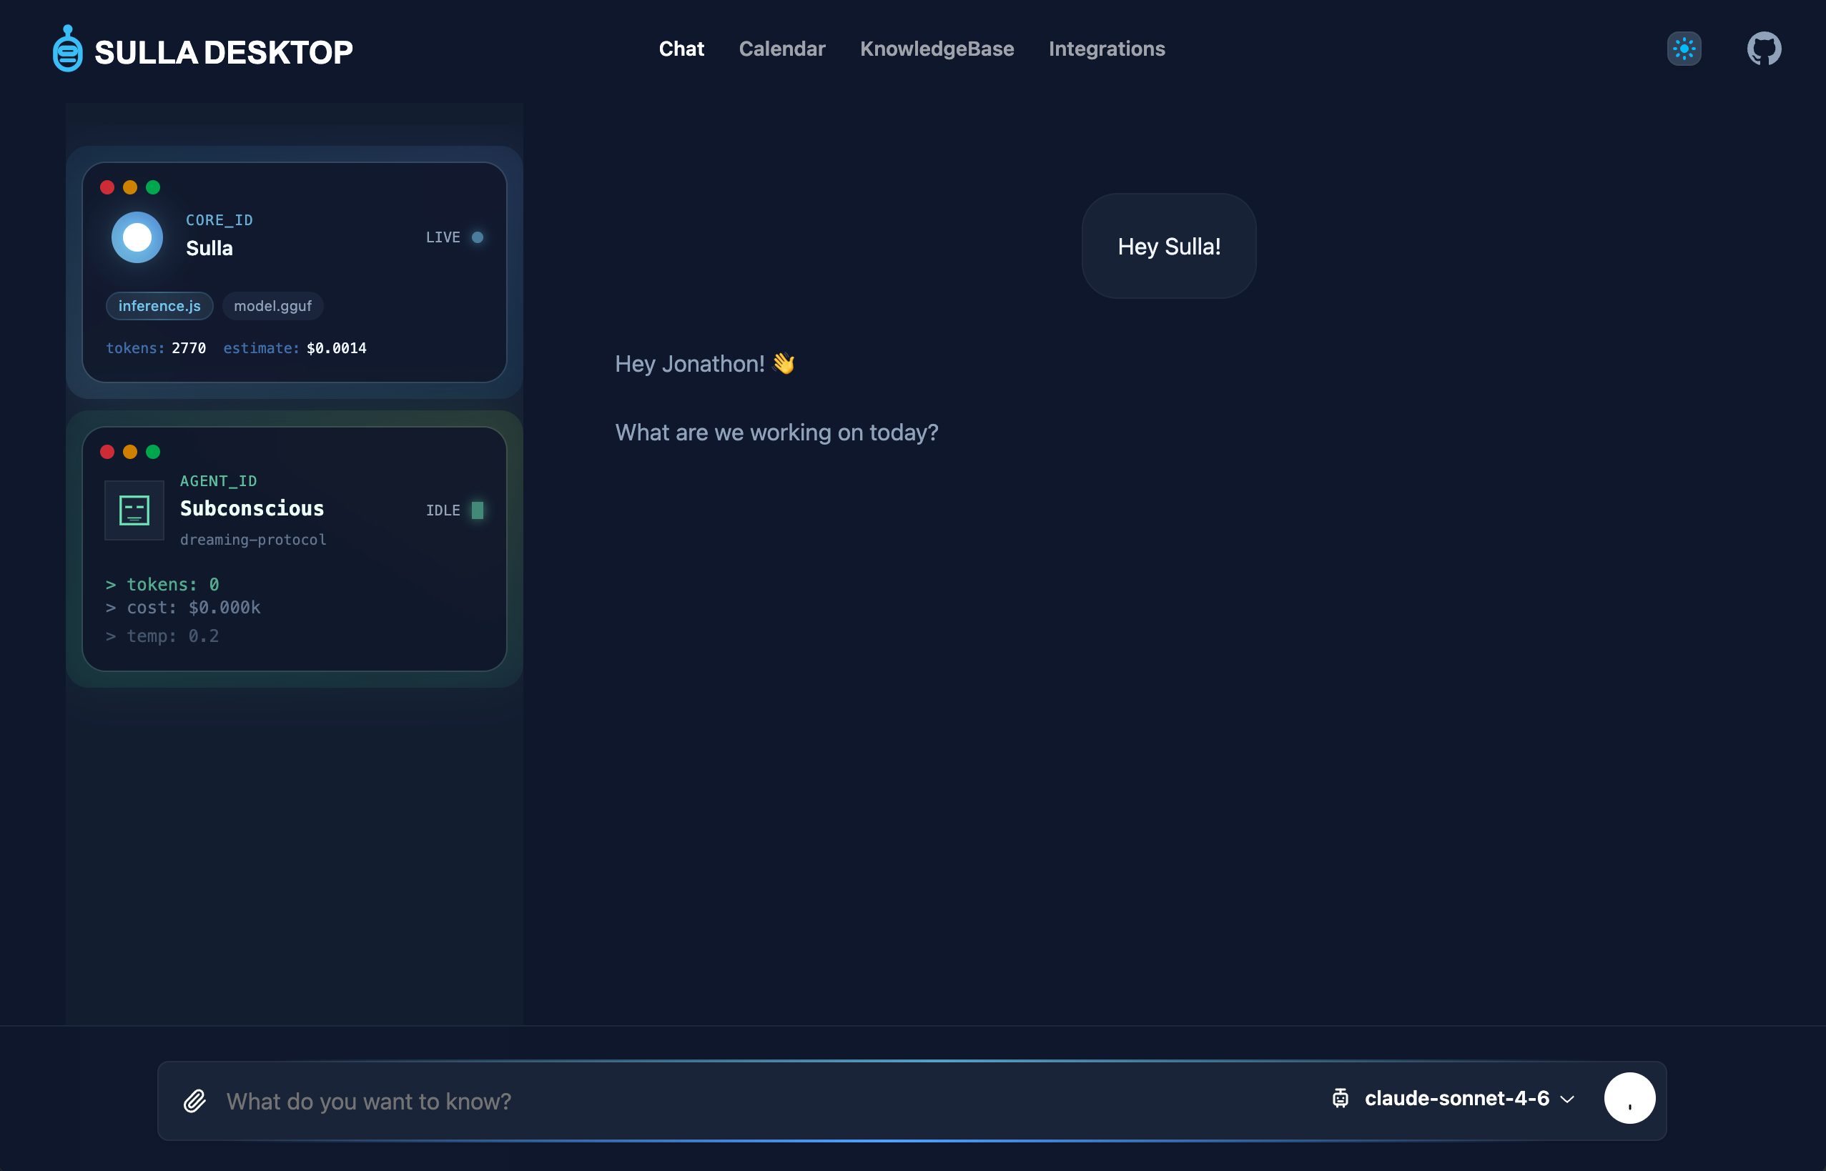This screenshot has width=1826, height=1171.
Task: Click the robot icon beside claude-sonnet-4-6
Action: [1341, 1098]
